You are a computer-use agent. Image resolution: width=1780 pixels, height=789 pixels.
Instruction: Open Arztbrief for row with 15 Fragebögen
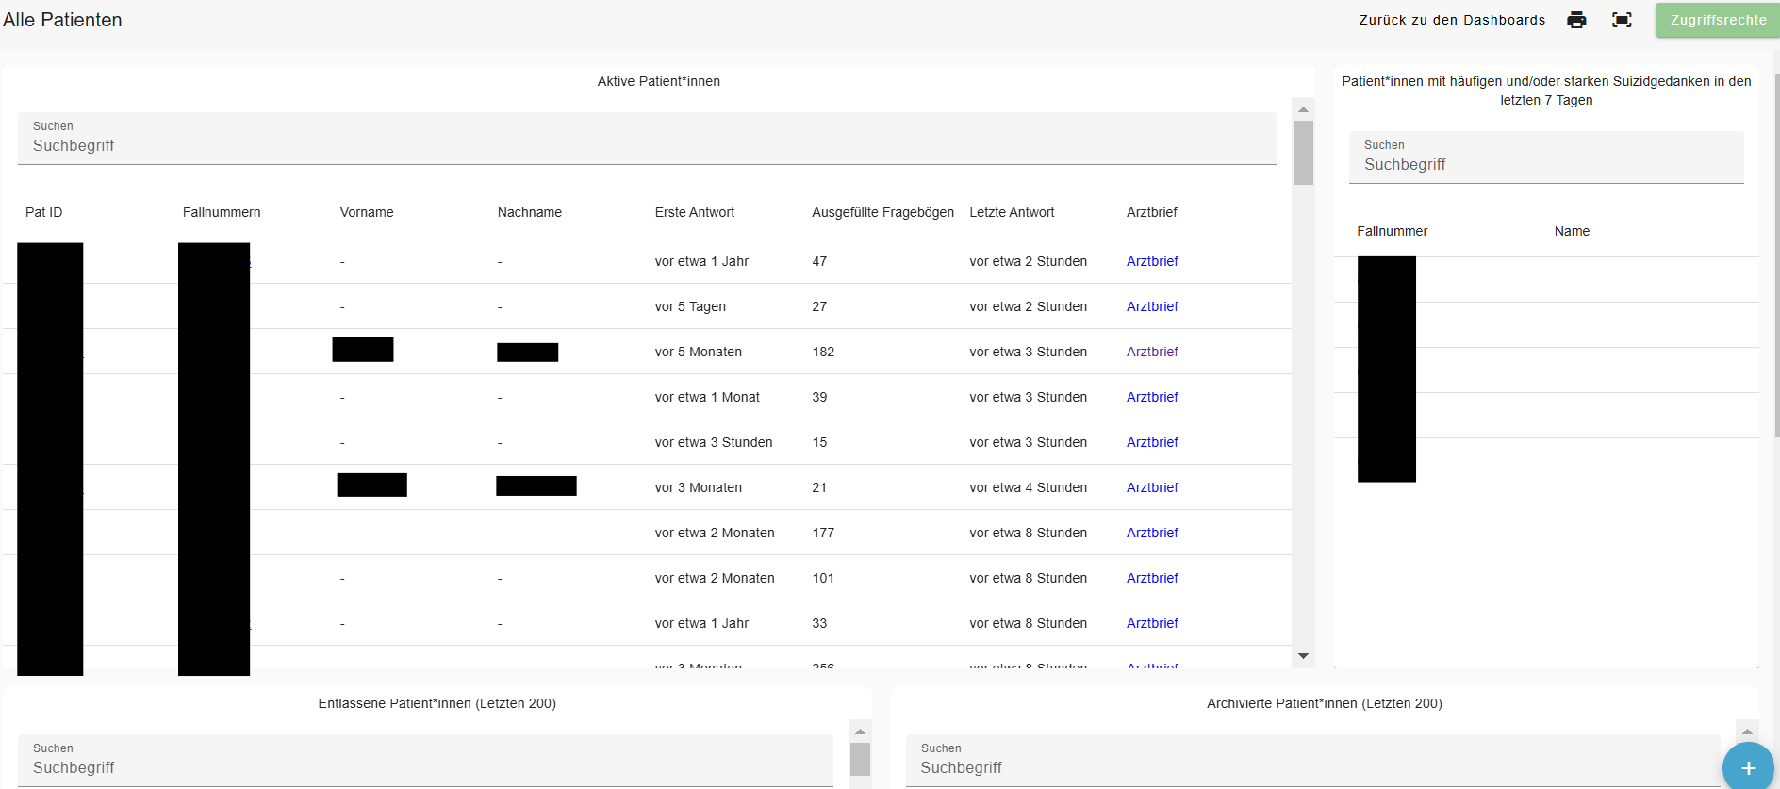(1152, 442)
